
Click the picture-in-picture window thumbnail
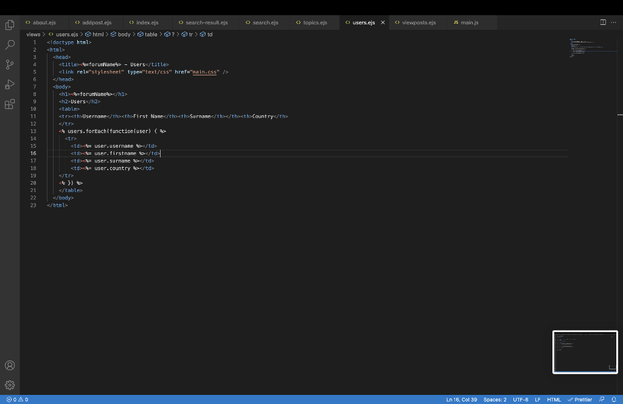click(x=585, y=352)
